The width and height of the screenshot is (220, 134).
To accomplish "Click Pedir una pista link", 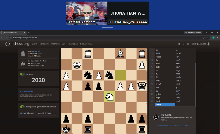I will click(164, 126).
